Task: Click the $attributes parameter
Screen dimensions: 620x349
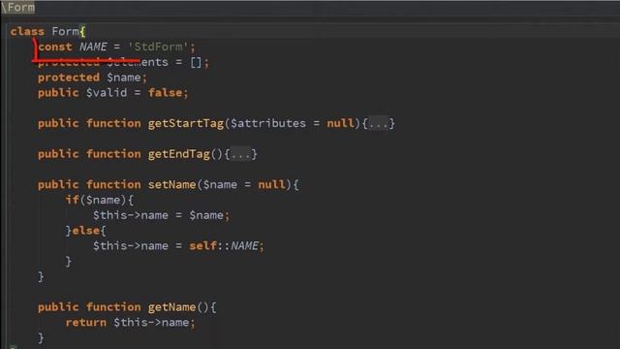Action: [268, 123]
